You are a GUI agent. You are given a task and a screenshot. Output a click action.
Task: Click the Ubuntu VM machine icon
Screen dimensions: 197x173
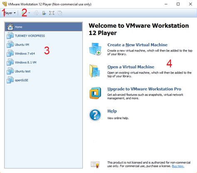[x=10, y=44]
